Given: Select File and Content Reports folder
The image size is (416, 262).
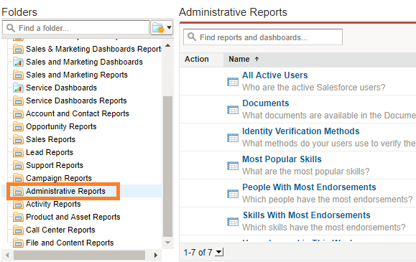Looking at the screenshot, I should coord(70,243).
